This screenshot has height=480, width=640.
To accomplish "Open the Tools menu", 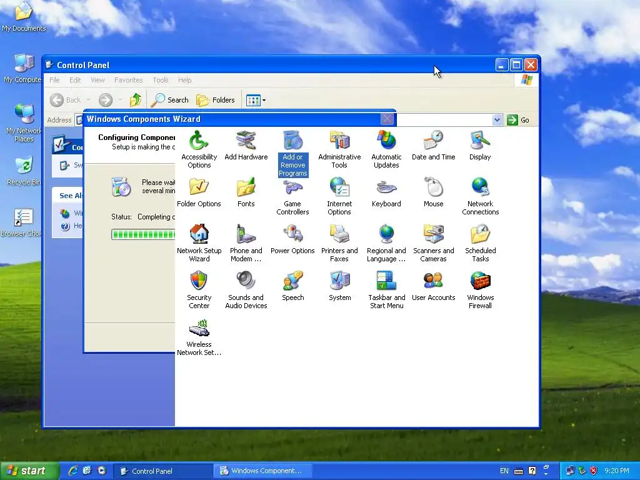I will tap(161, 80).
